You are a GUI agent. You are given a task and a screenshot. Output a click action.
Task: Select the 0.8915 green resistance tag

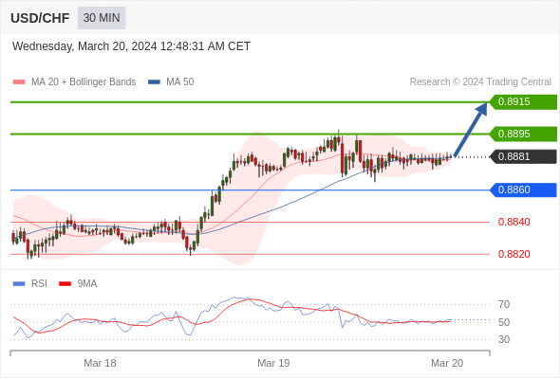tap(523, 102)
